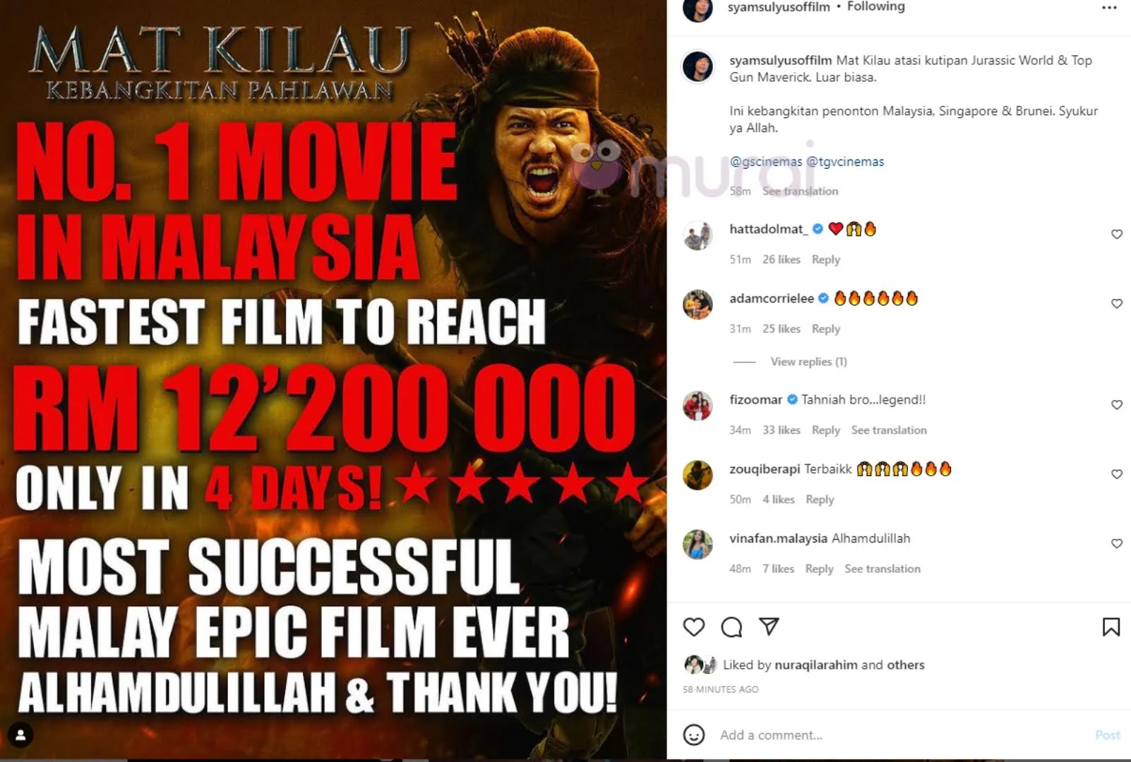
Task: Like the post with heart icon
Action: pyautogui.click(x=694, y=627)
